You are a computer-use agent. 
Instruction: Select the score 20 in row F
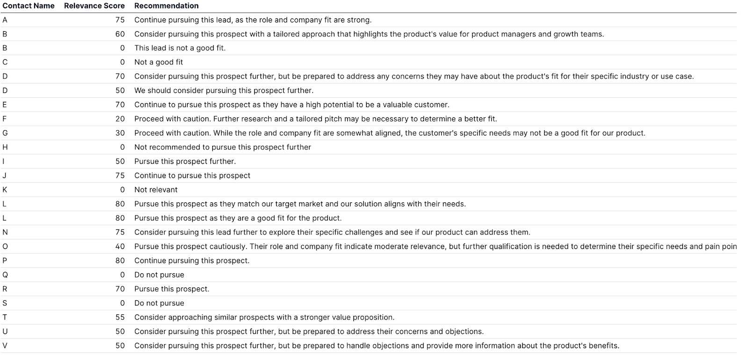point(120,119)
